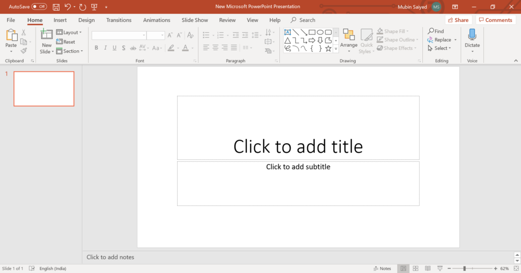Select slide 1 thumbnail

click(44, 89)
